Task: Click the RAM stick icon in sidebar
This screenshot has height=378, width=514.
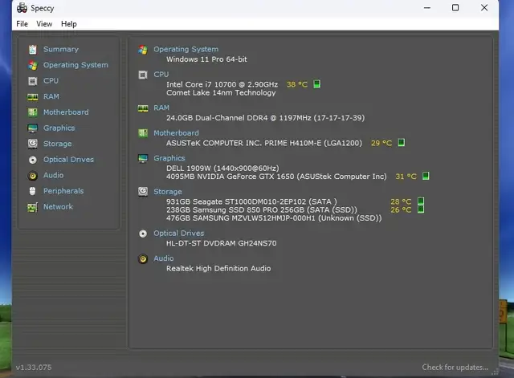Action: point(32,97)
